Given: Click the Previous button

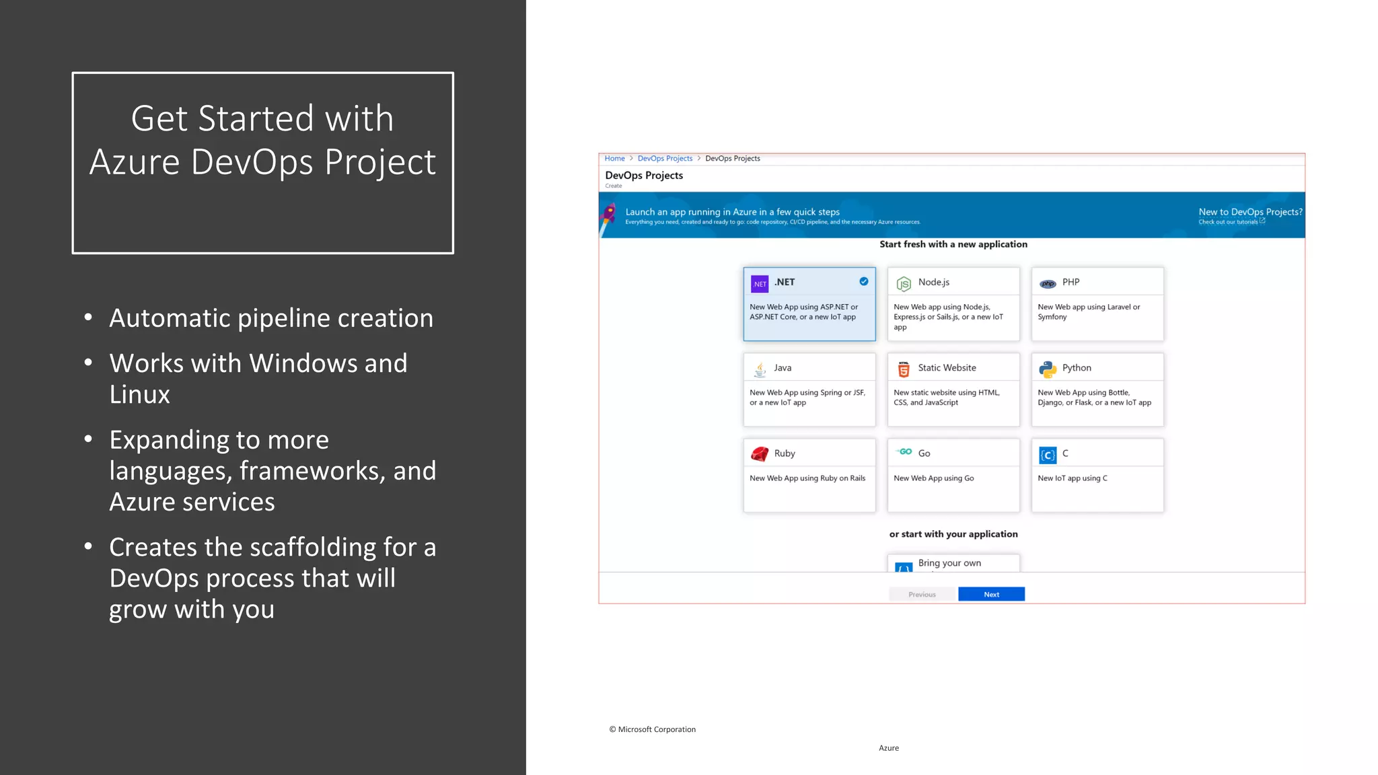Looking at the screenshot, I should coord(922,594).
